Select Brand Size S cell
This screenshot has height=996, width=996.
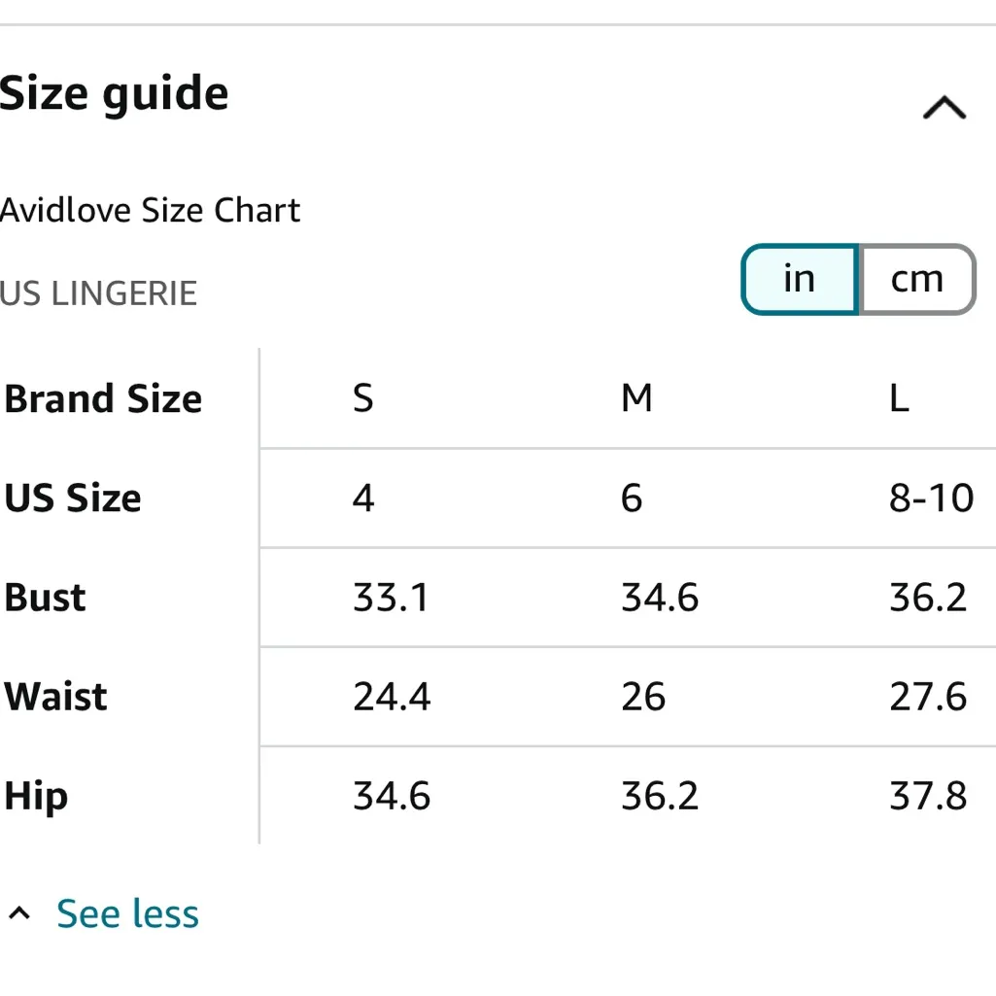tap(363, 398)
